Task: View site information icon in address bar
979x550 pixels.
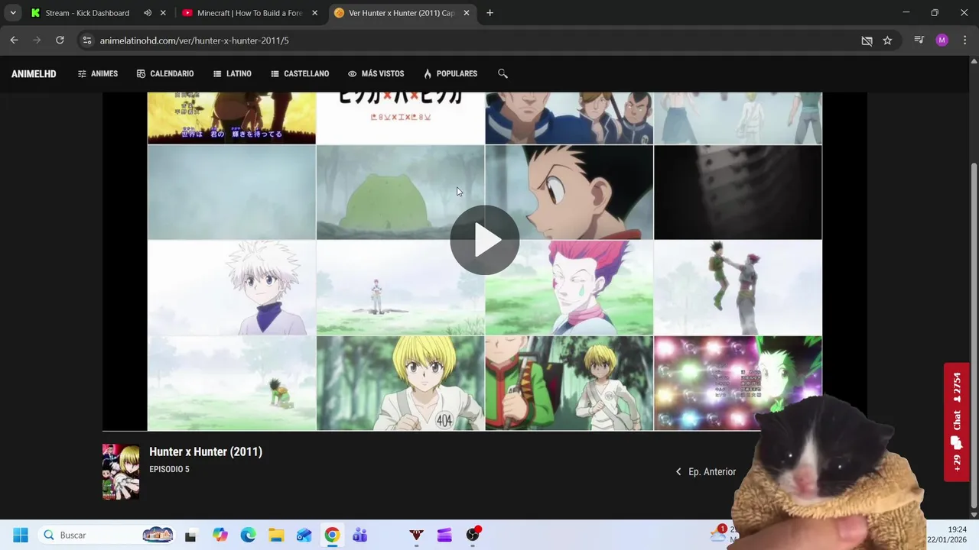Action: [x=87, y=40]
